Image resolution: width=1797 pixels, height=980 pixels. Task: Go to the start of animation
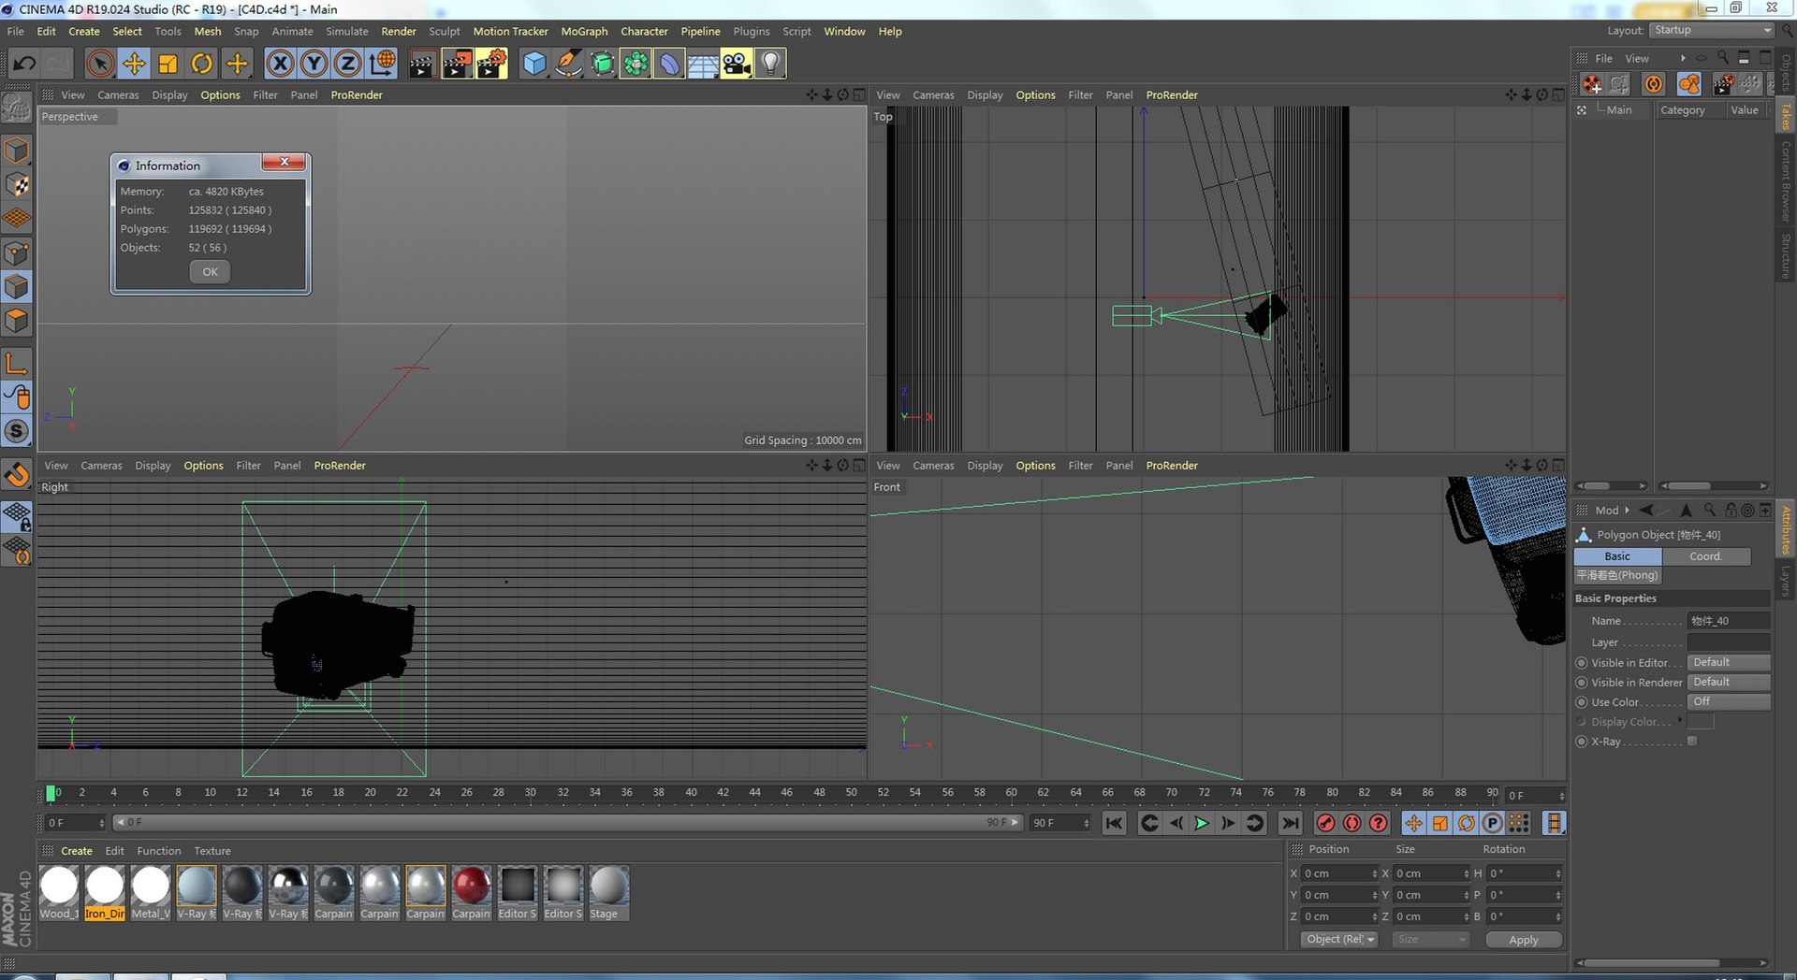(1114, 823)
